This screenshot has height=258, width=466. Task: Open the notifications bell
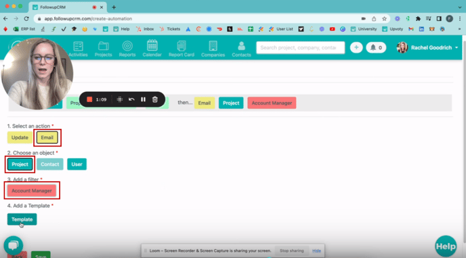(x=376, y=47)
